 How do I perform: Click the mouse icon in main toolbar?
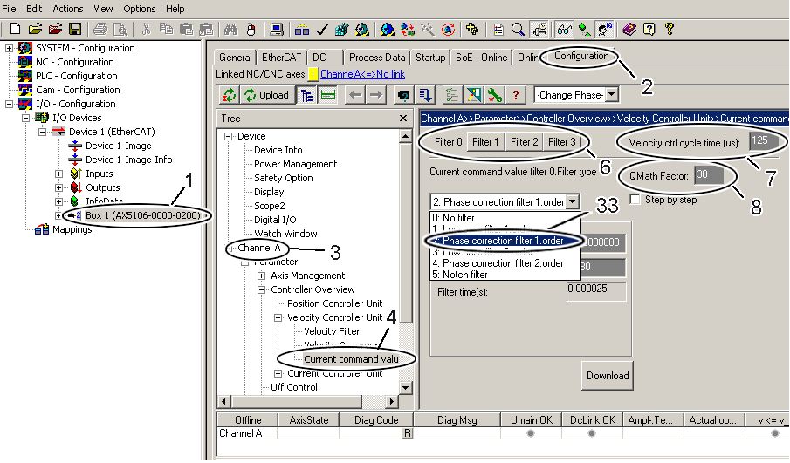[x=251, y=29]
